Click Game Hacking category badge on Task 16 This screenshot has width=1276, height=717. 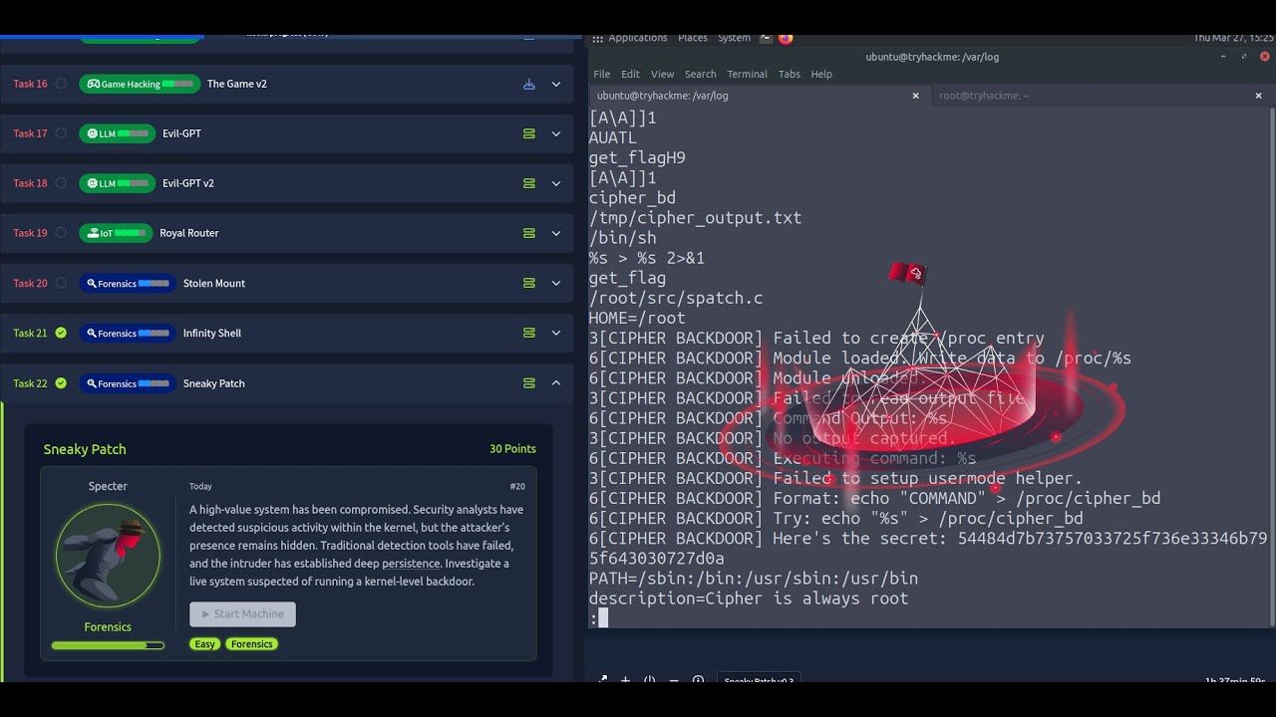tap(140, 84)
